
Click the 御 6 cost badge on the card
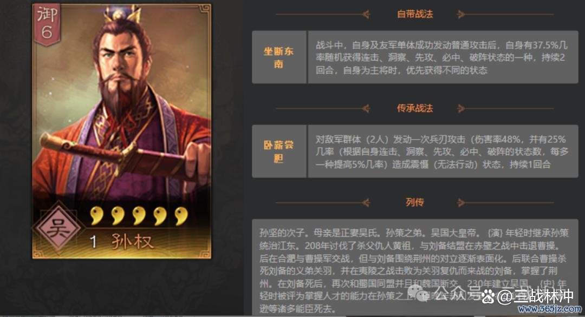[47, 24]
